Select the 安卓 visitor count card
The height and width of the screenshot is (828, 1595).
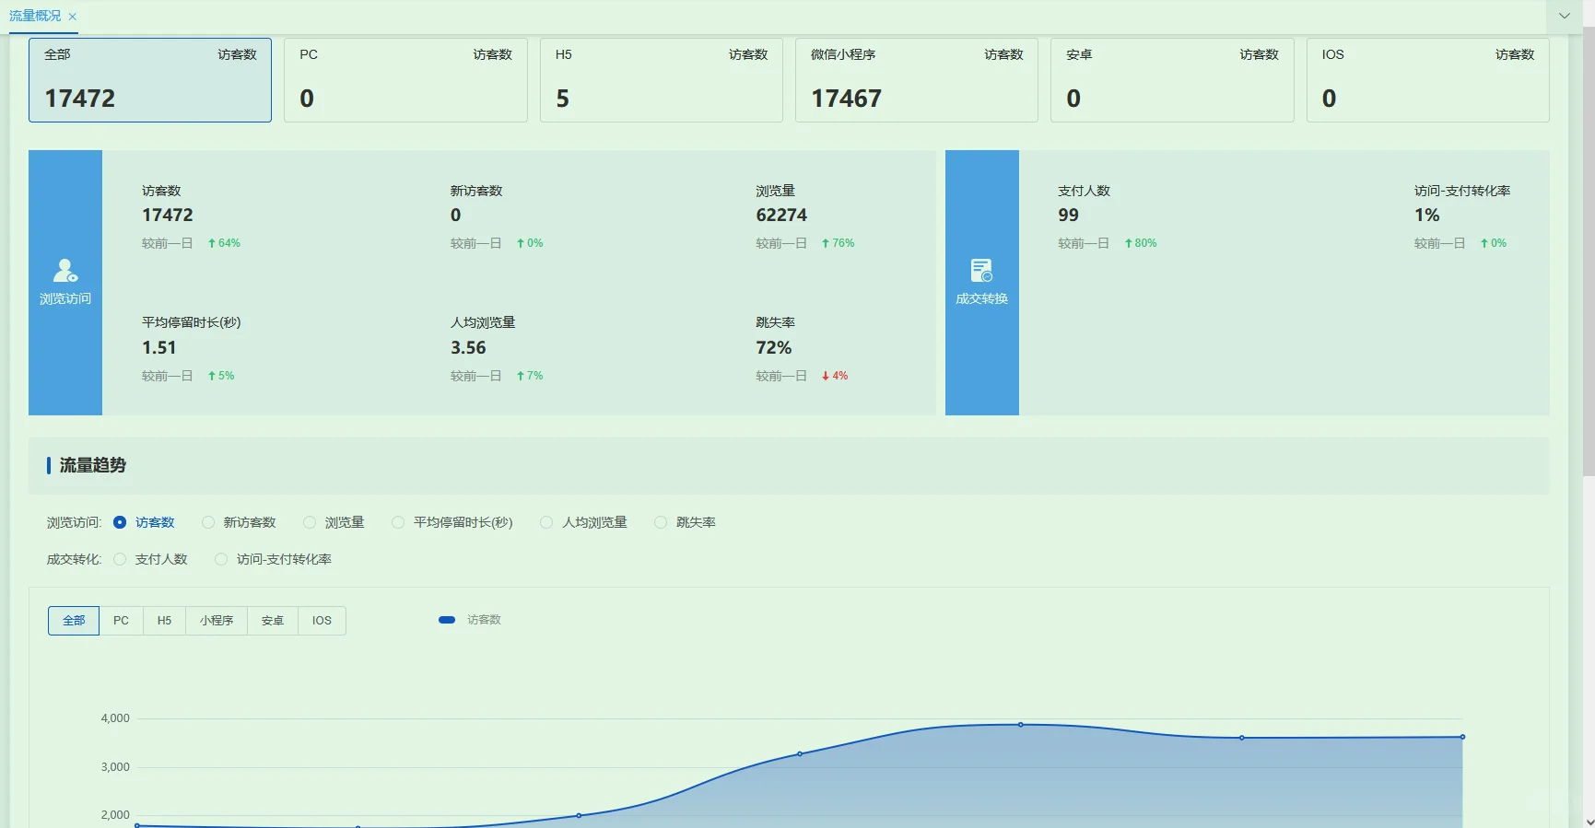coord(1172,80)
